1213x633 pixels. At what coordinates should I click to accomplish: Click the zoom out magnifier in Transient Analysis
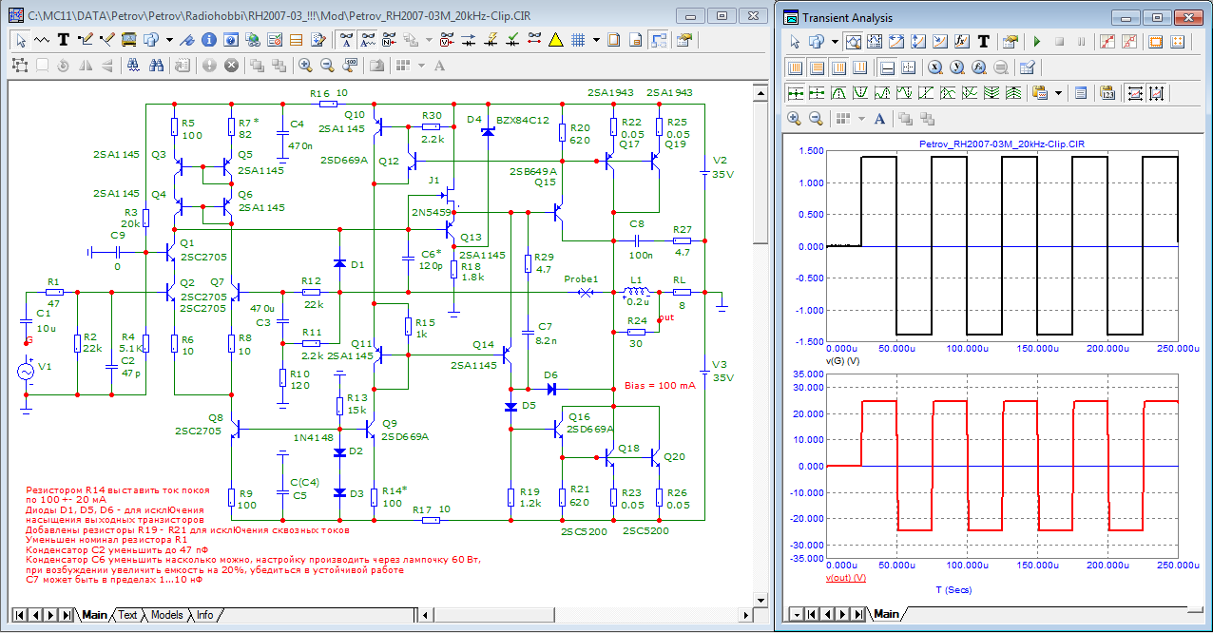pos(816,119)
